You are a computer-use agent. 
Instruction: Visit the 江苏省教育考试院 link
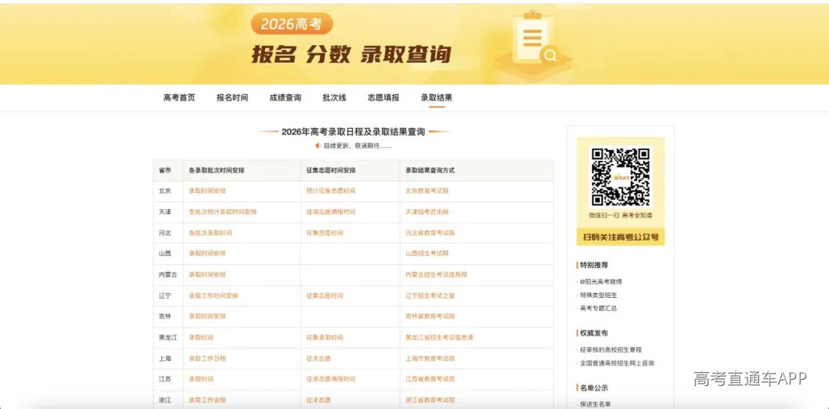click(430, 379)
